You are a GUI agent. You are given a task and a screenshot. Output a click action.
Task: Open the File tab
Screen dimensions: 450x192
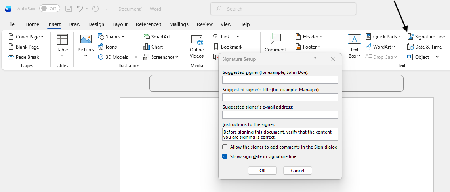coord(11,24)
